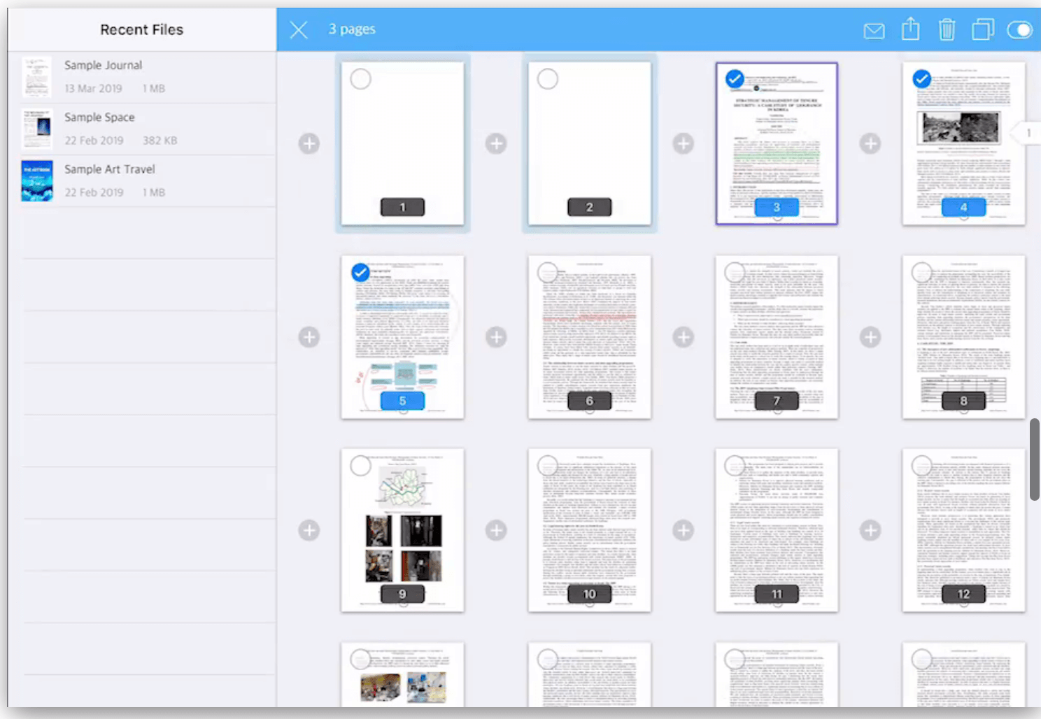Select page 12 checkbox
The width and height of the screenshot is (1041, 719).
coord(922,466)
